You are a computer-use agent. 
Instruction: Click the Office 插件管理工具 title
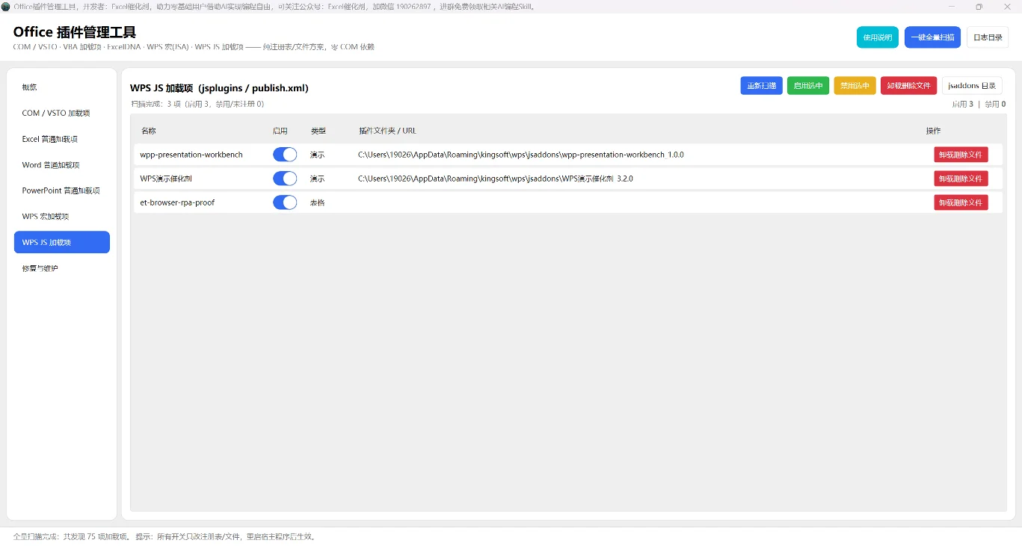[75, 32]
